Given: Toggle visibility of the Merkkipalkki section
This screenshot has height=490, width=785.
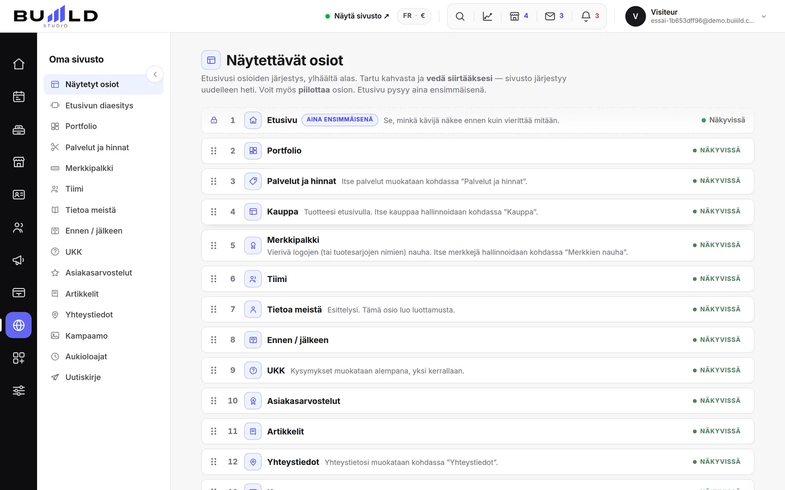Looking at the screenshot, I should [716, 245].
